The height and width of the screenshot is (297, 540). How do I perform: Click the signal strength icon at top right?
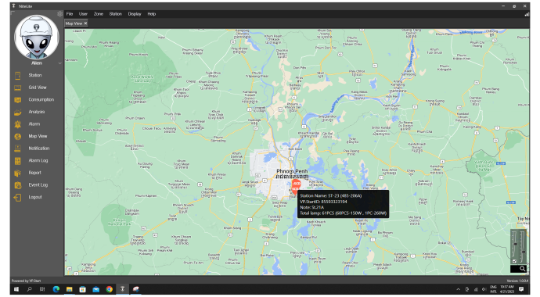pos(527,14)
